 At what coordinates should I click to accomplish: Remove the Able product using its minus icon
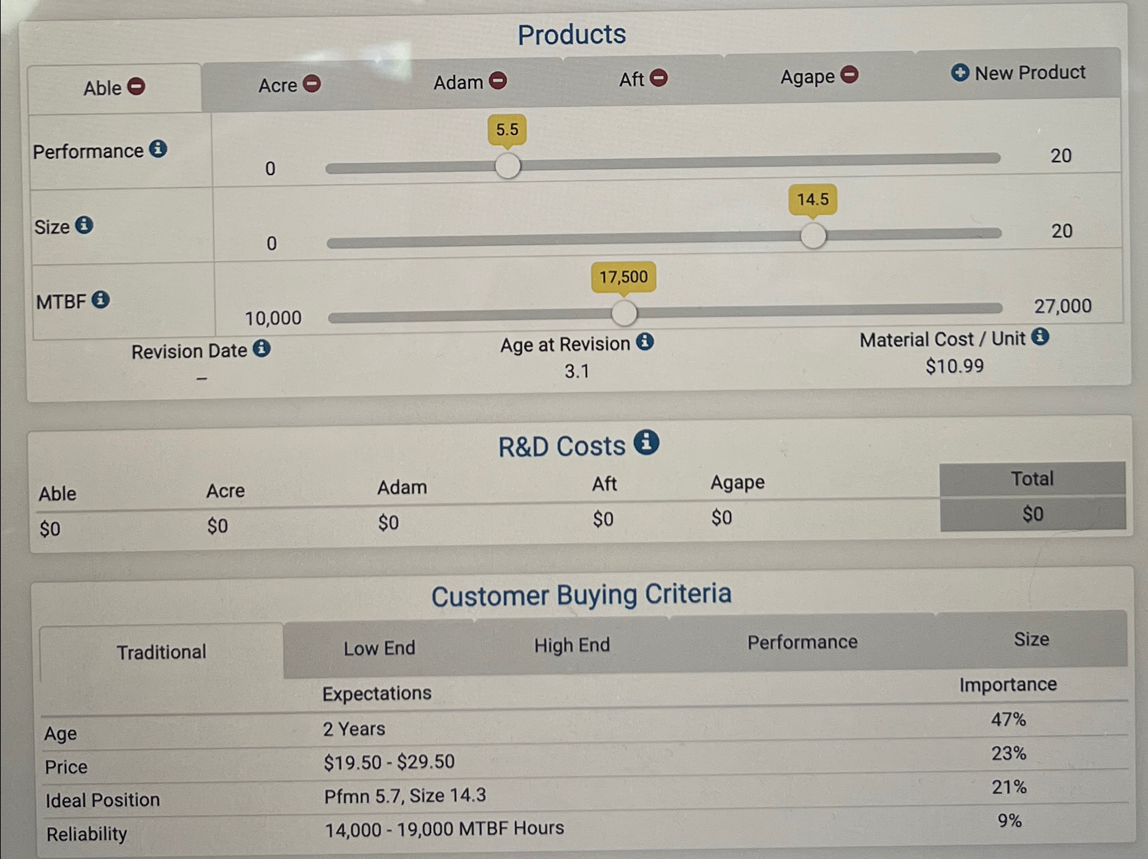pyautogui.click(x=136, y=87)
